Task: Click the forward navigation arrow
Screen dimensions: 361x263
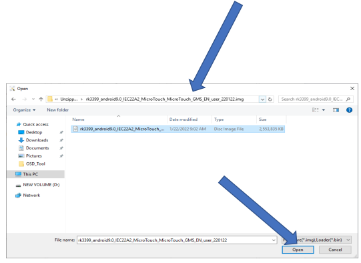Action: pyautogui.click(x=25, y=99)
